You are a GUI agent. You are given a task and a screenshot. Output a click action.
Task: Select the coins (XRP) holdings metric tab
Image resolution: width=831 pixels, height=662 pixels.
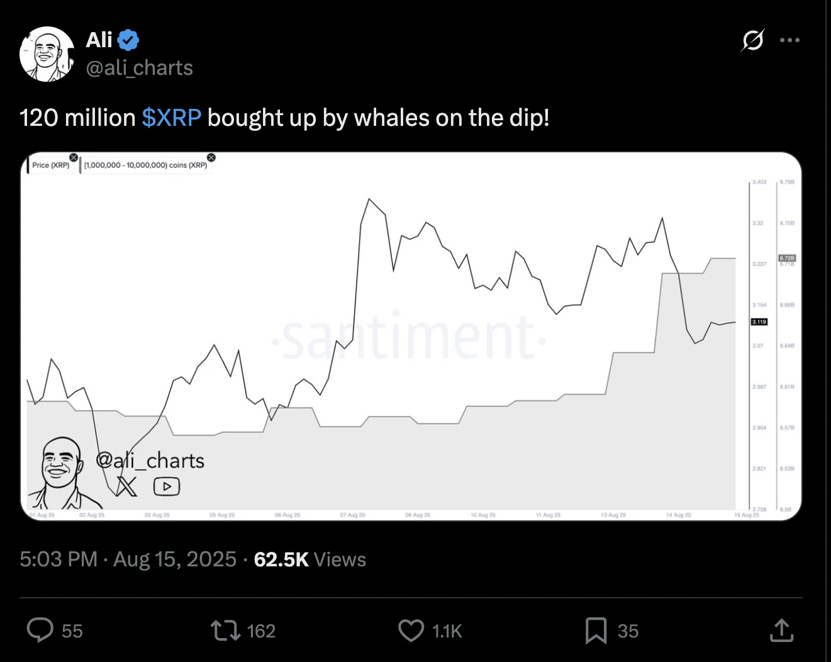(145, 165)
